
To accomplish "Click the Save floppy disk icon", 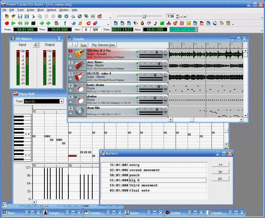I will click(20, 16).
